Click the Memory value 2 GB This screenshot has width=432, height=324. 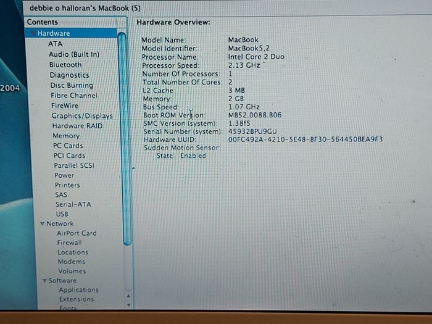pos(236,99)
